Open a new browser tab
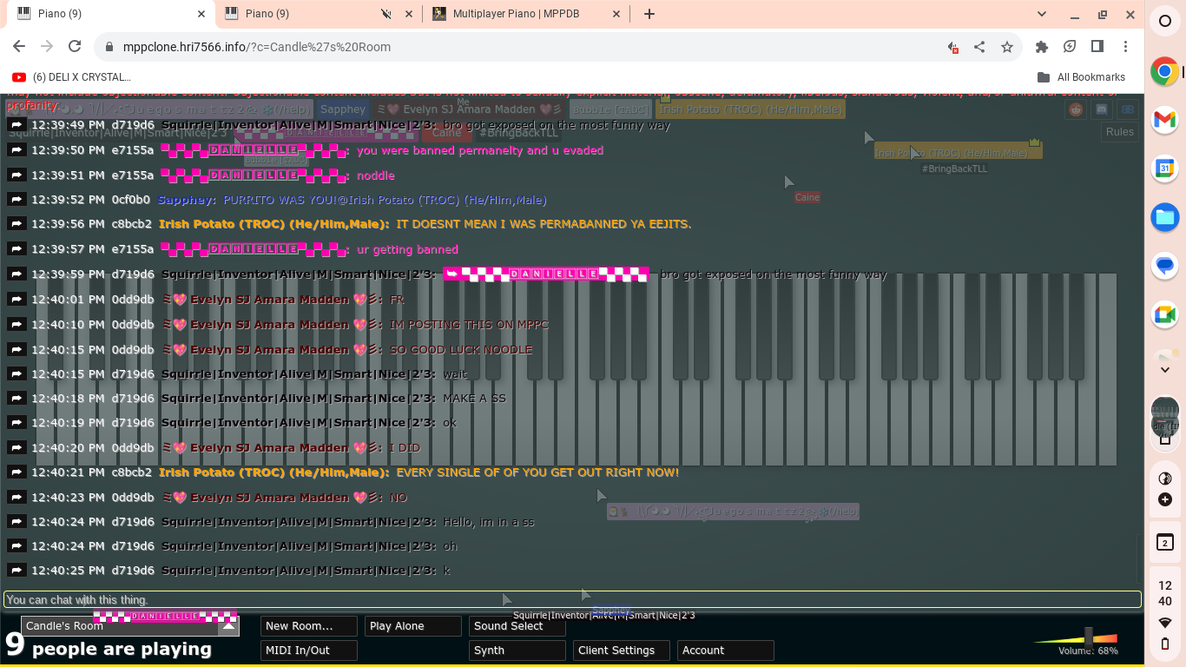The width and height of the screenshot is (1186, 667). tap(649, 14)
